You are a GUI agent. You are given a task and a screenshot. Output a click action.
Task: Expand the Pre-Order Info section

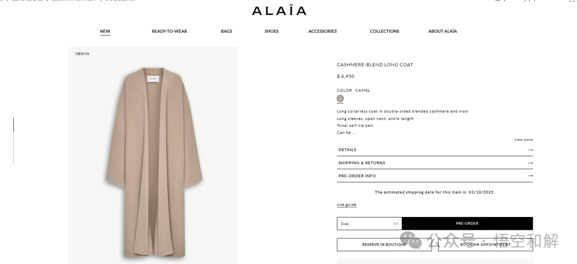(434, 176)
